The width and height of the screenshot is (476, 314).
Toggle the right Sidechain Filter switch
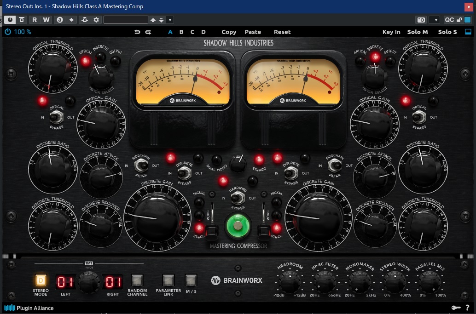point(335,166)
